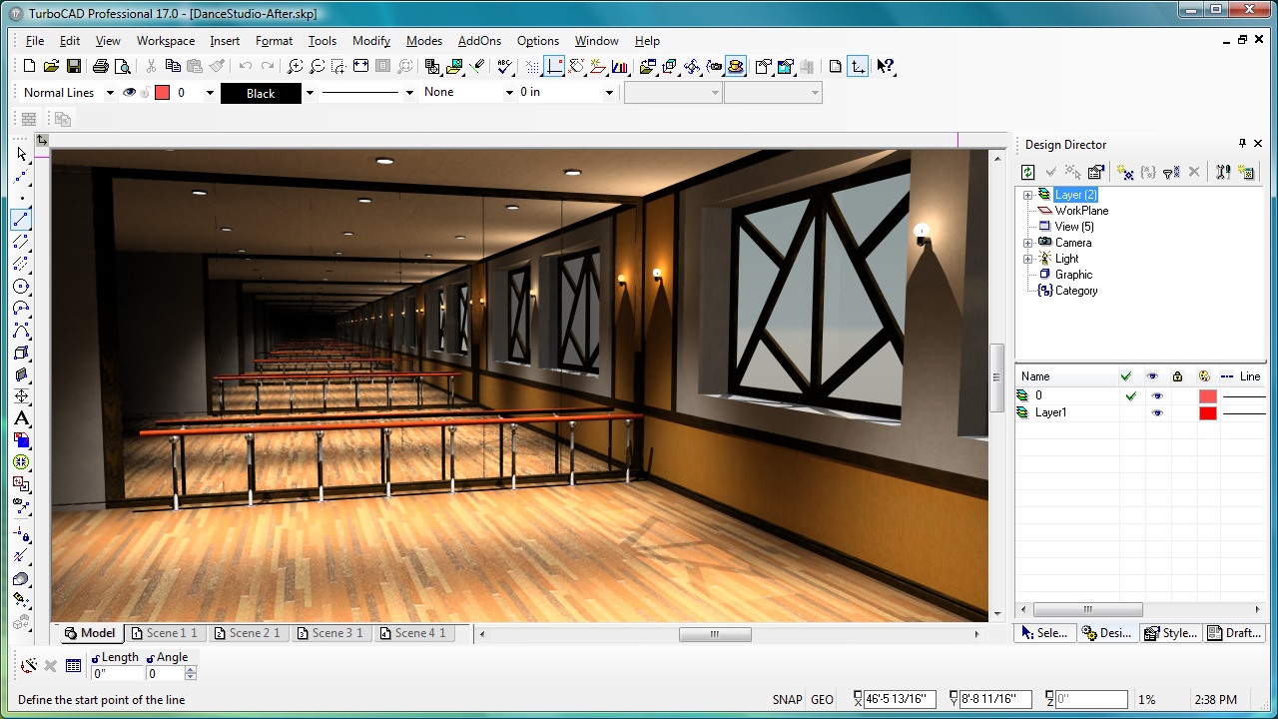
Task: Expand the Light tree node
Action: [x=1027, y=259]
